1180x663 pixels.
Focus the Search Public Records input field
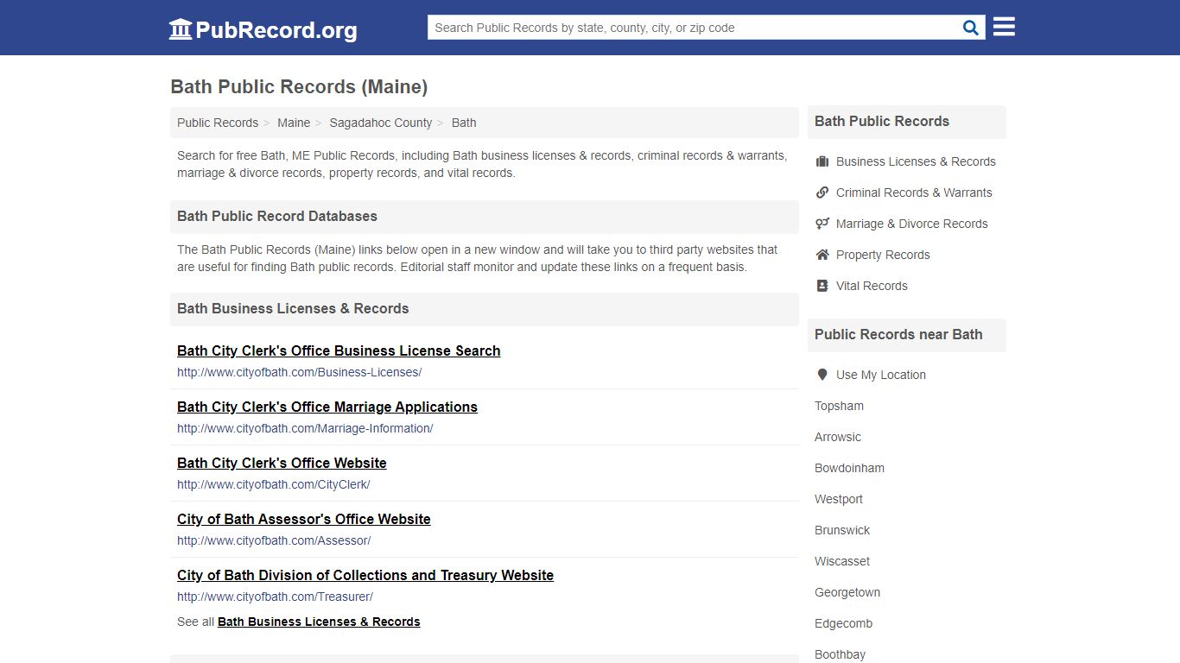tap(695, 28)
